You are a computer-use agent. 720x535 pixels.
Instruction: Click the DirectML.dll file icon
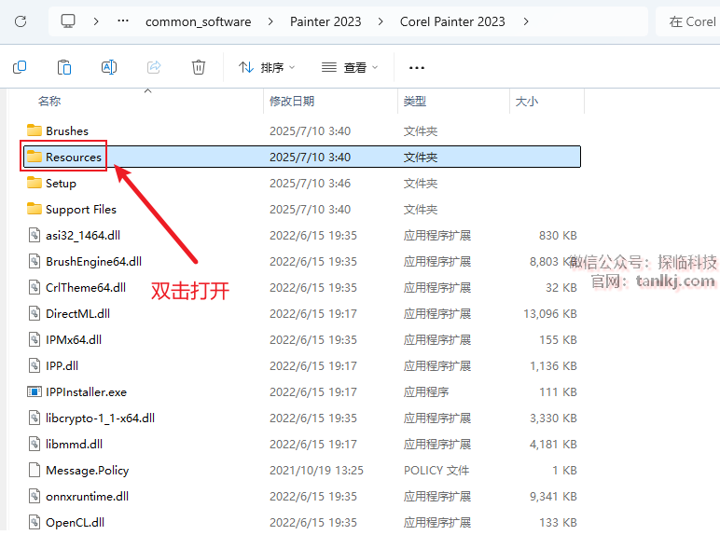coord(34,314)
